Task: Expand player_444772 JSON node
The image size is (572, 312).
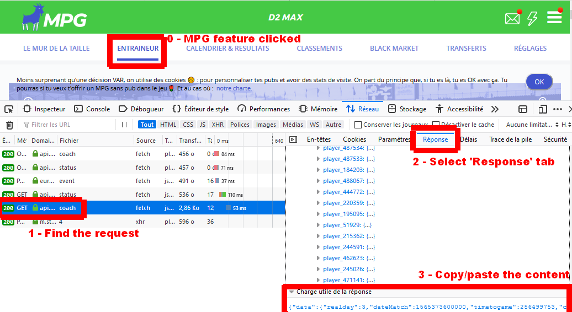Action: (319, 192)
